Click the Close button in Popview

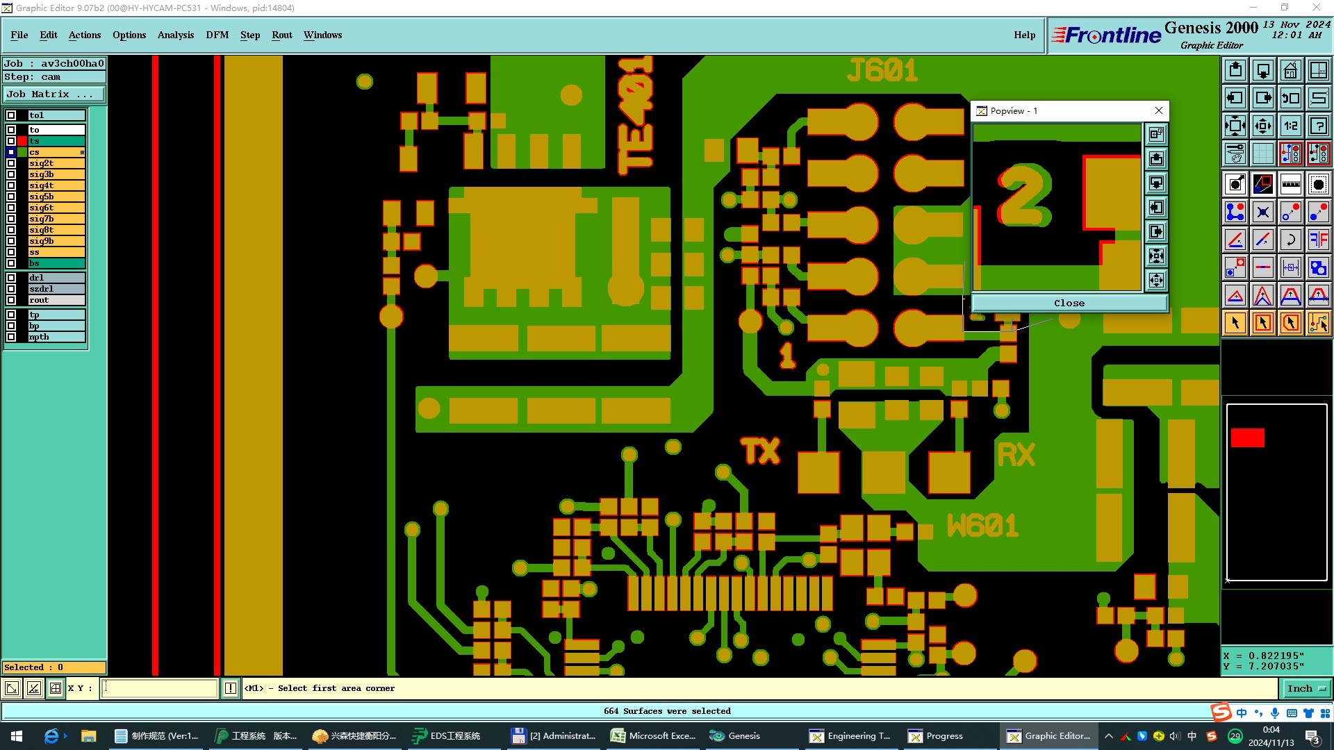point(1069,303)
